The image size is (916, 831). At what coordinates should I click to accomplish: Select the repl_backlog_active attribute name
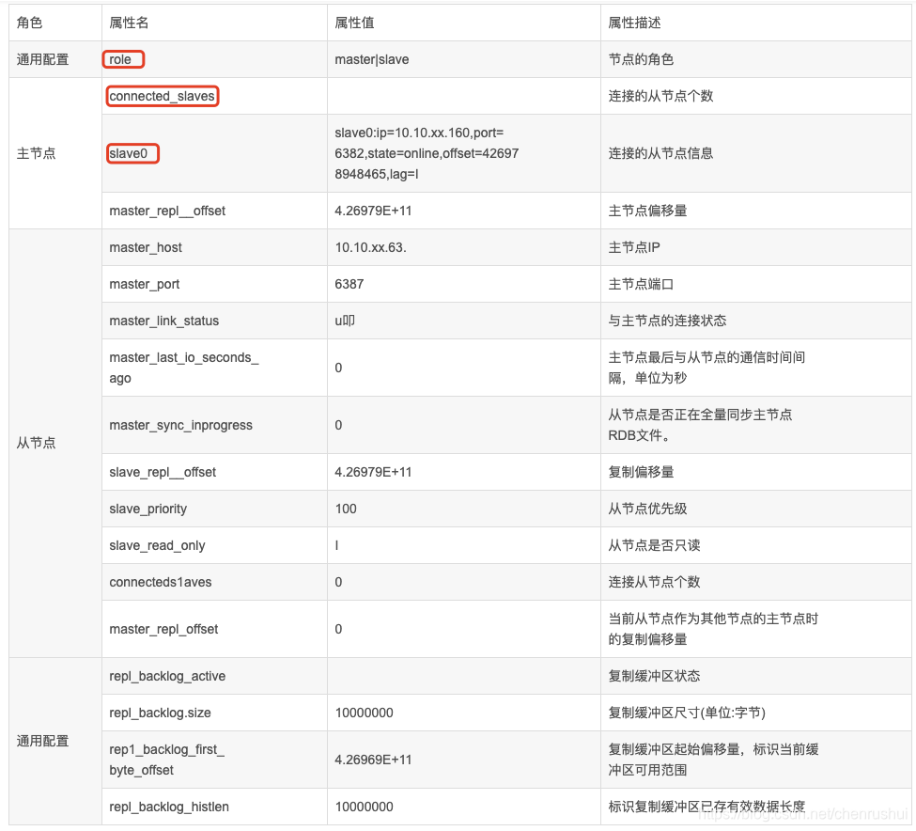167,676
